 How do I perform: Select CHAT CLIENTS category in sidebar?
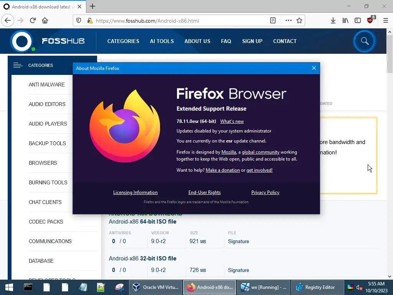pyautogui.click(x=45, y=202)
